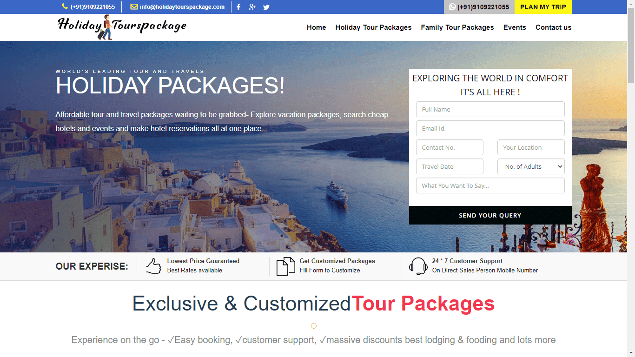Image resolution: width=635 pixels, height=357 pixels.
Task: Click the thumbs-up Lowest Price Guaranteed icon
Action: click(153, 266)
